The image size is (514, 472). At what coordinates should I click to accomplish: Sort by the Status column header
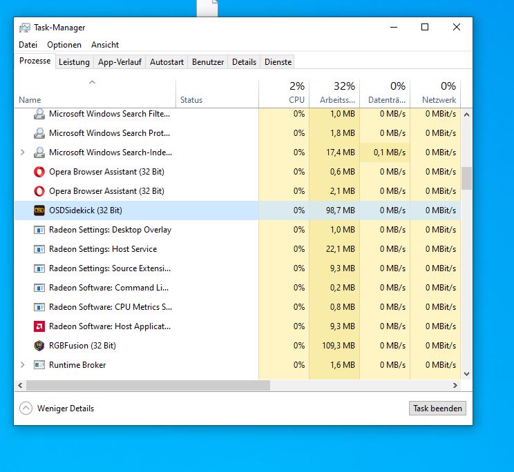click(218, 94)
